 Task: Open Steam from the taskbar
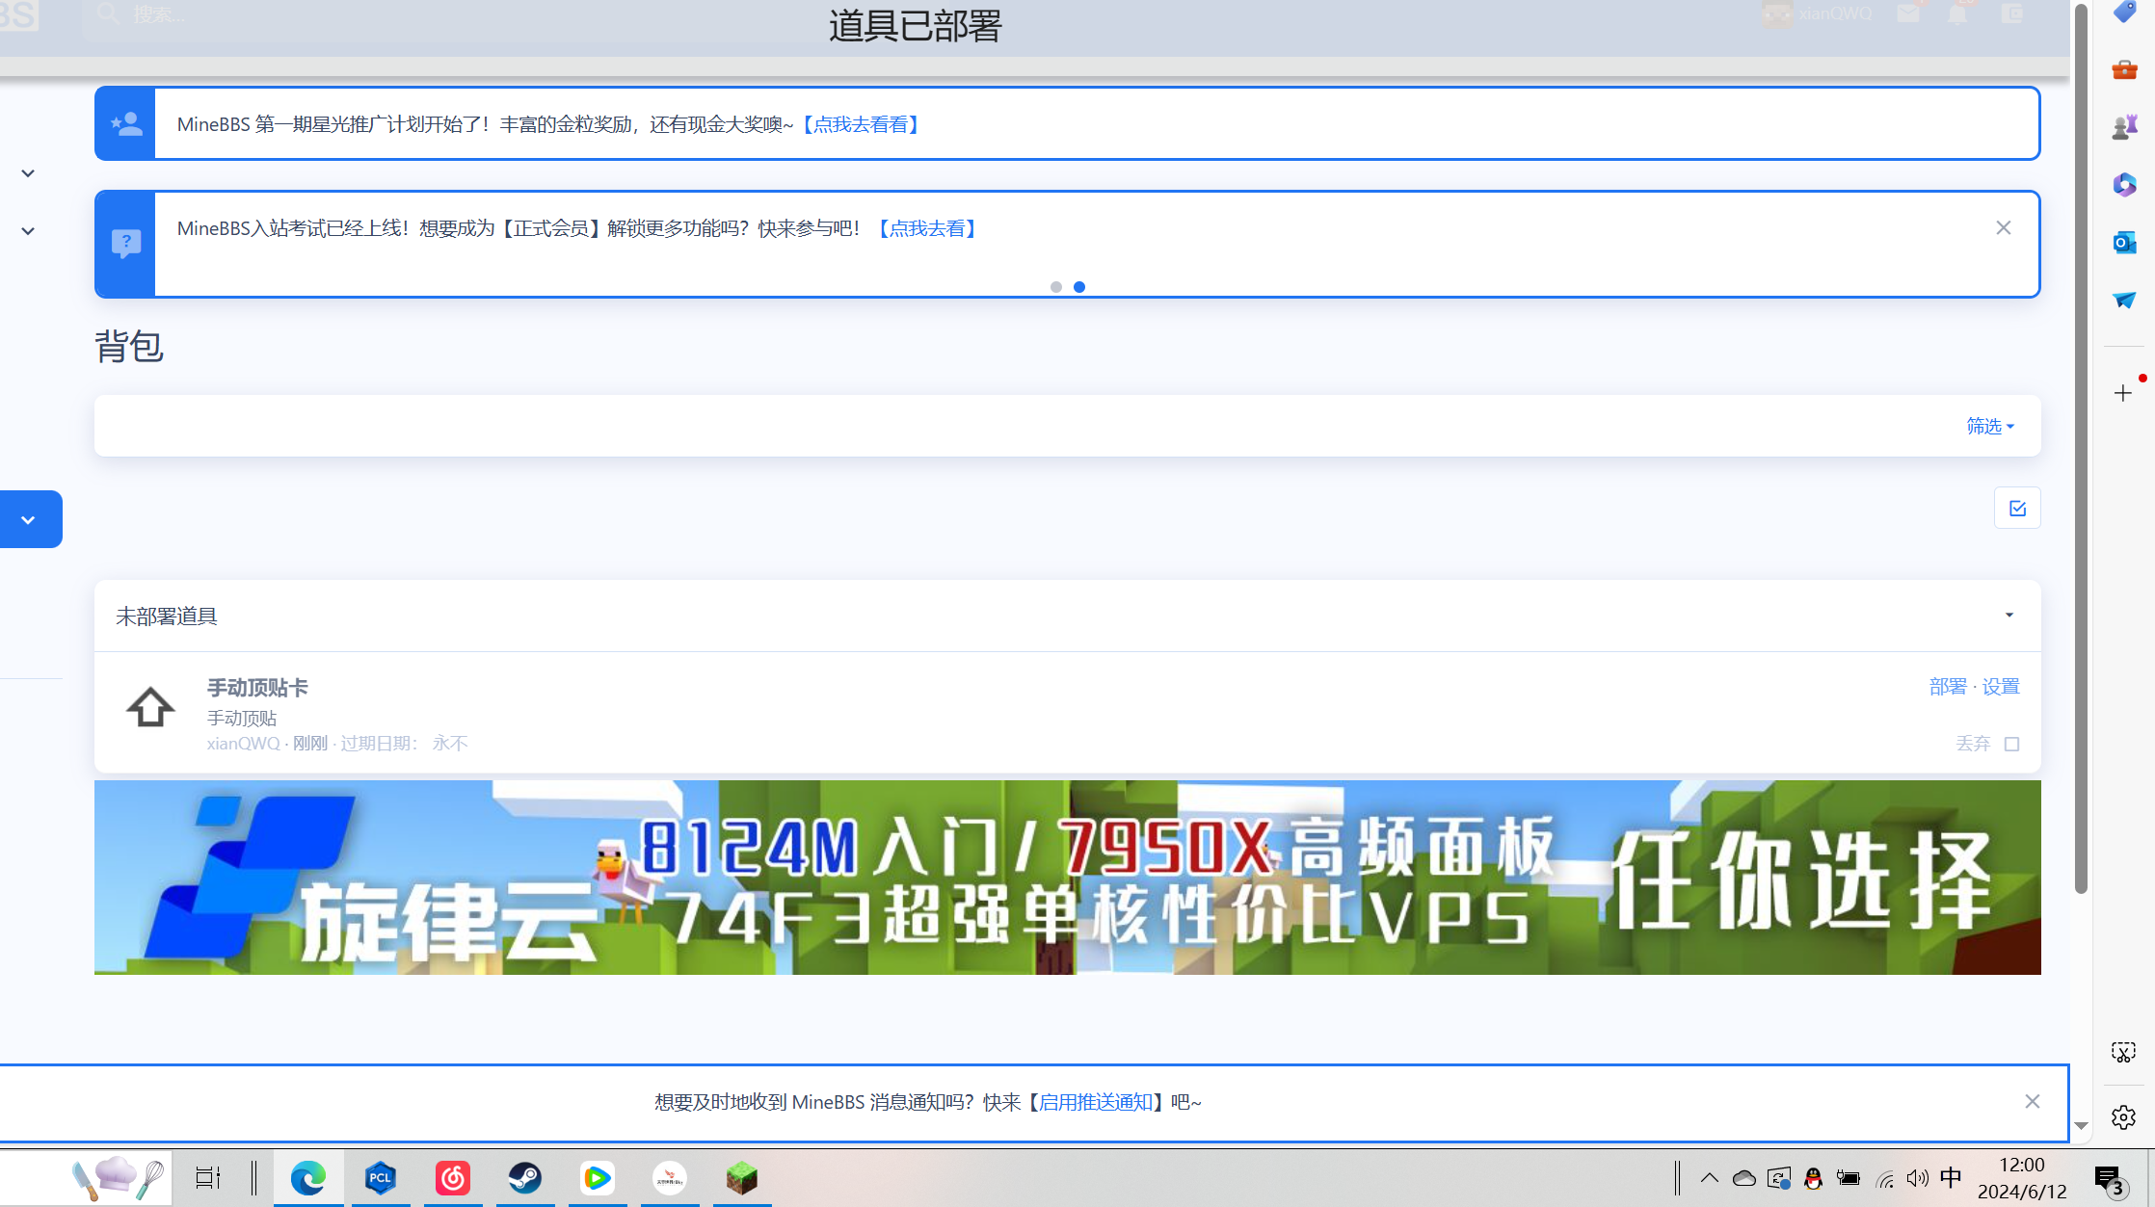click(525, 1177)
